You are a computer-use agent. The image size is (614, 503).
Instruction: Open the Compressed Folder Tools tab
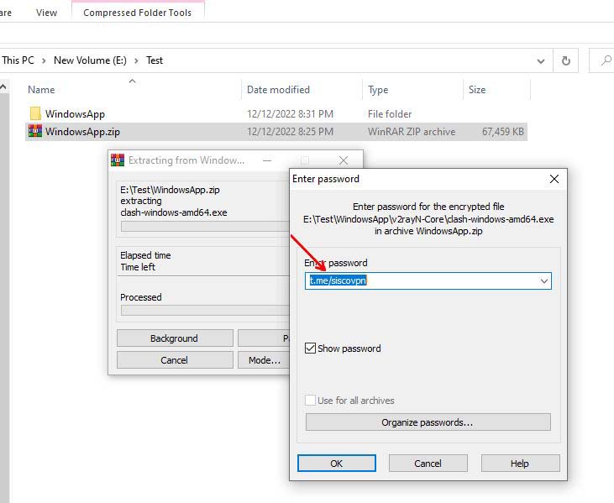point(137,13)
